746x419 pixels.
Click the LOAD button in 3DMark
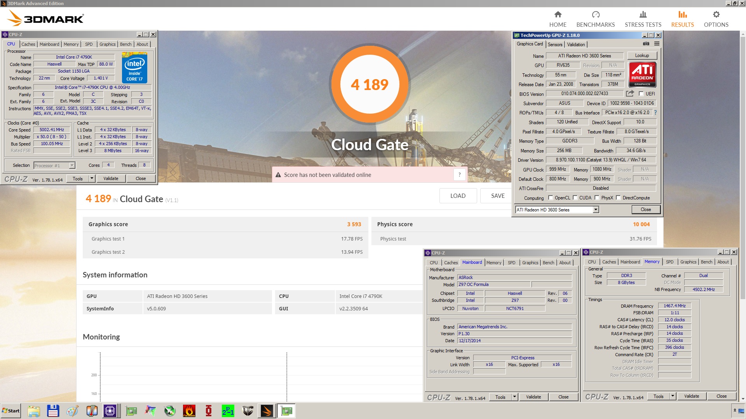(x=458, y=196)
